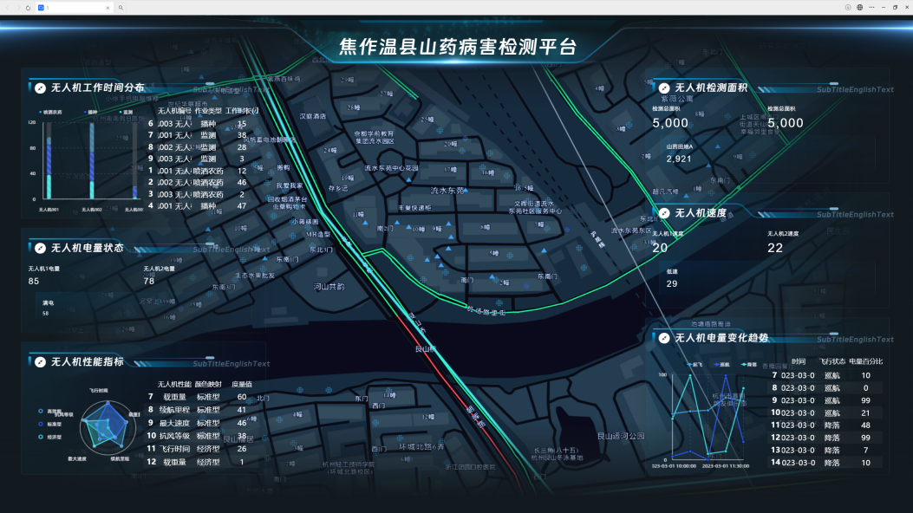Go back with the browser back arrow
This screenshot has width=913, height=513.
pyautogui.click(x=8, y=8)
